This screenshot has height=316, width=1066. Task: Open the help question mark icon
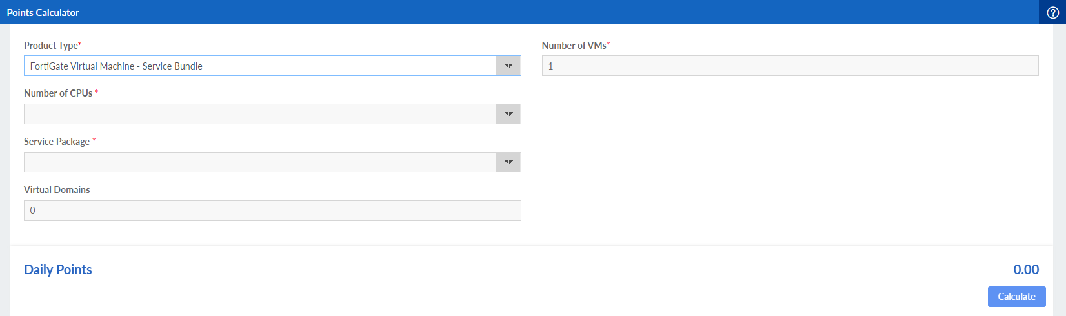tap(1052, 13)
